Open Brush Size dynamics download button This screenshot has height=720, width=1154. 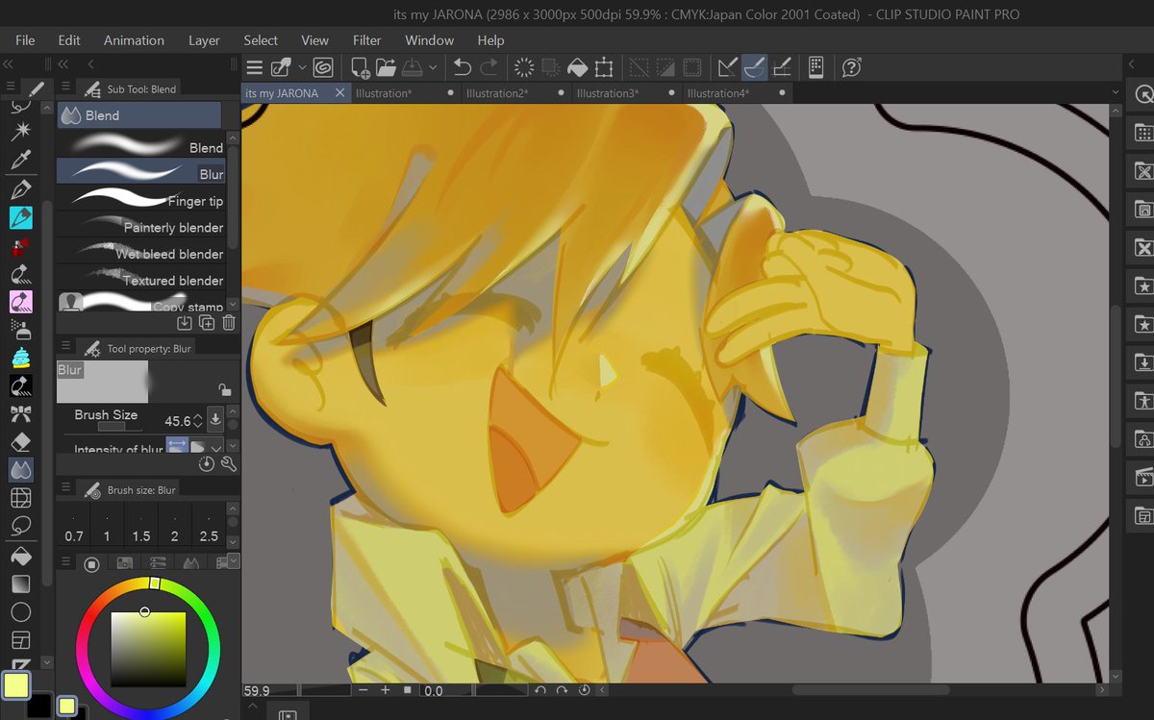[215, 419]
